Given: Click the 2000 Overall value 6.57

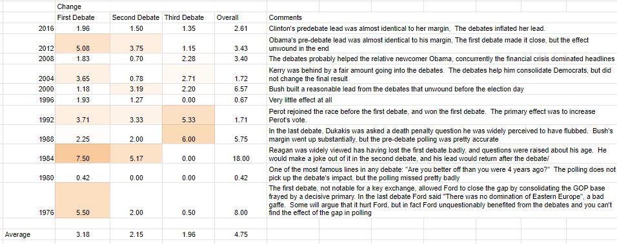Looking at the screenshot, I should tap(241, 89).
